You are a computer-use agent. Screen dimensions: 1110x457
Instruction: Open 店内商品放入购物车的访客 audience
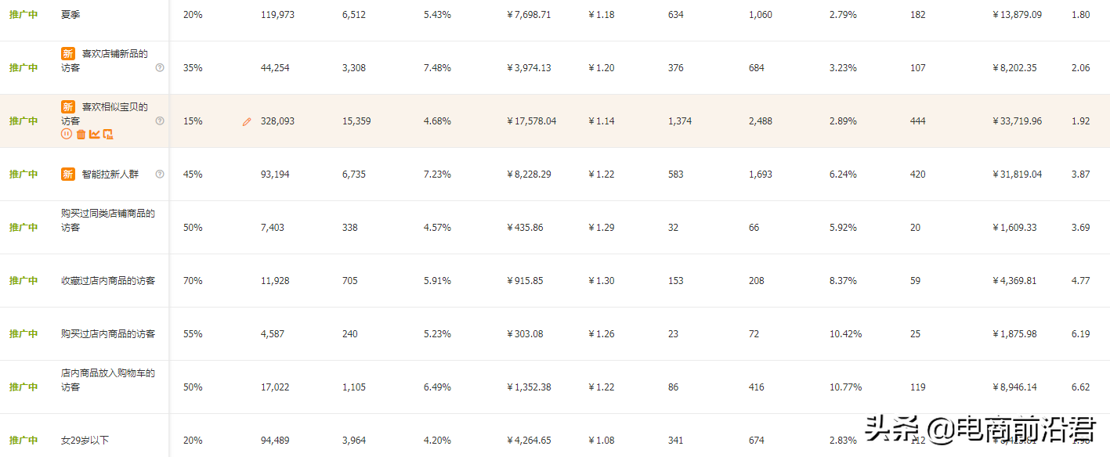click(x=107, y=380)
